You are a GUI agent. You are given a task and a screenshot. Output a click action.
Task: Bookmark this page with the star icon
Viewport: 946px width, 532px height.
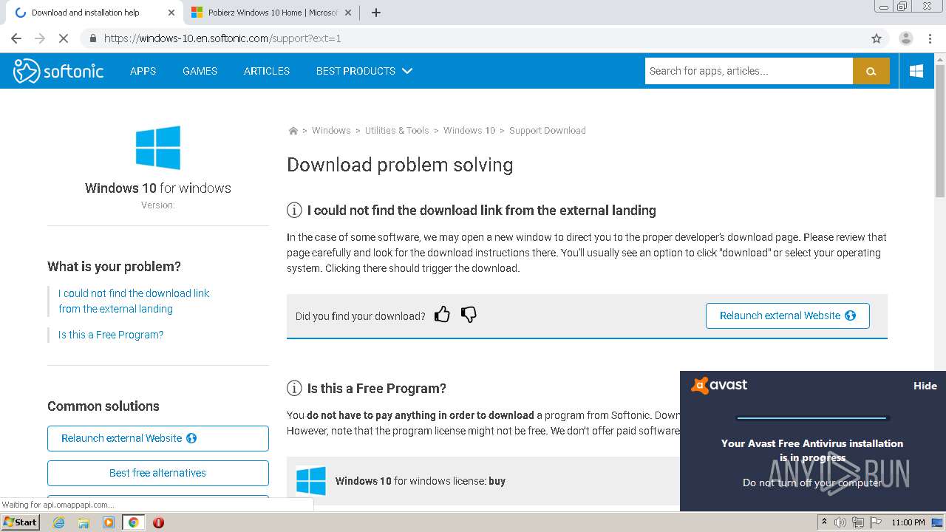(877, 38)
